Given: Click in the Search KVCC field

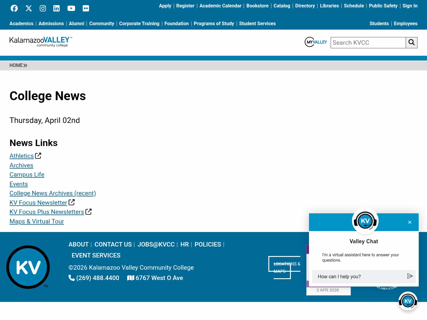Looking at the screenshot, I should coord(368,42).
